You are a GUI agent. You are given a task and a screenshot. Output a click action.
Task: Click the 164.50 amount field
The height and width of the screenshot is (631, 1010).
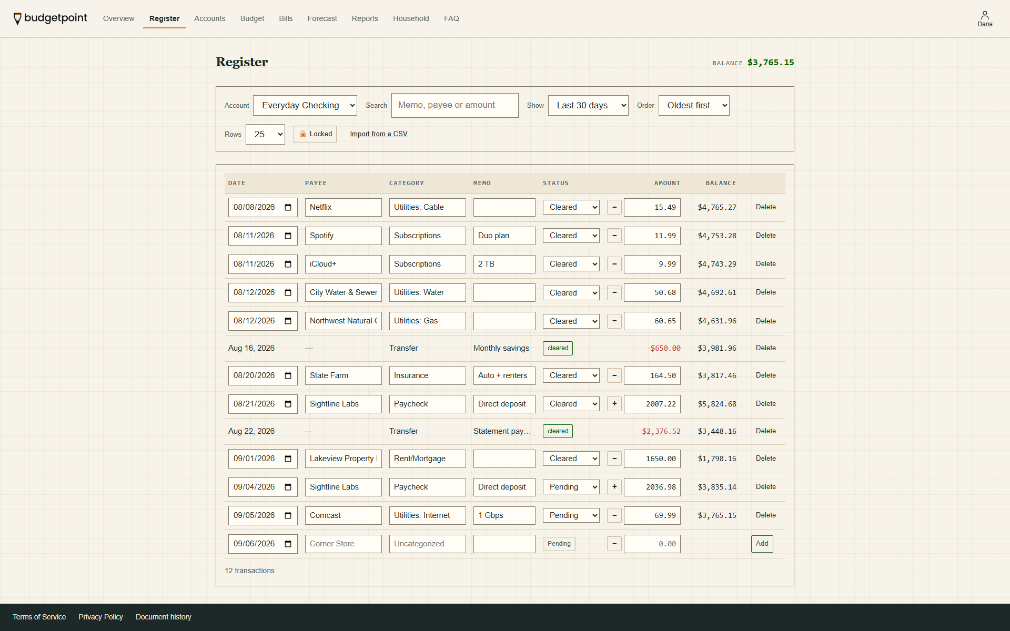(x=652, y=375)
